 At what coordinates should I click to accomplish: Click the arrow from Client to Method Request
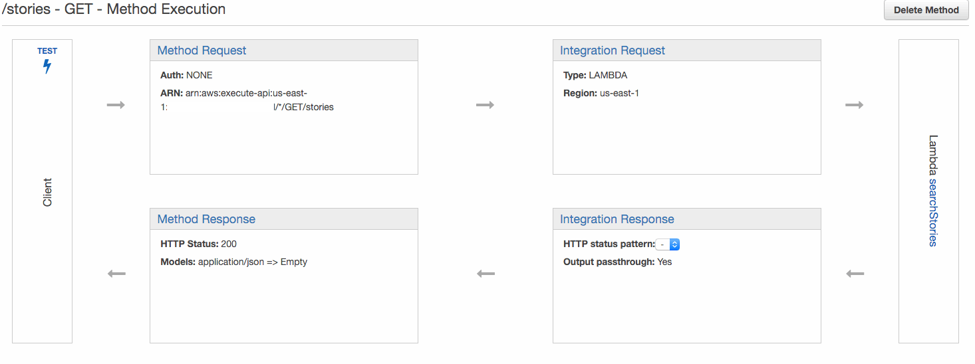[116, 105]
